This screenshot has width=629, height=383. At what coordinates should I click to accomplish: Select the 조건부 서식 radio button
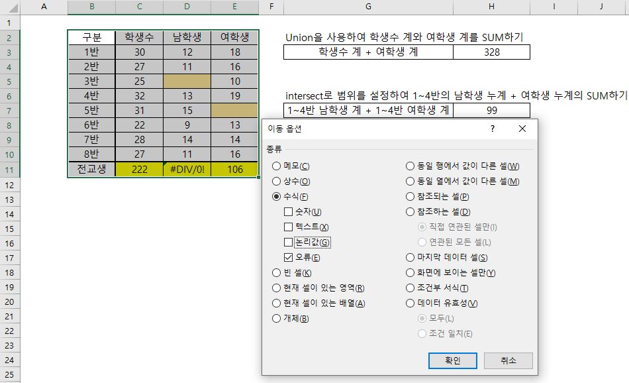(x=410, y=289)
